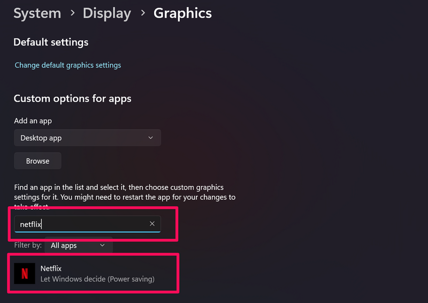Click the Default settings heading
This screenshot has width=428, height=303.
[51, 42]
